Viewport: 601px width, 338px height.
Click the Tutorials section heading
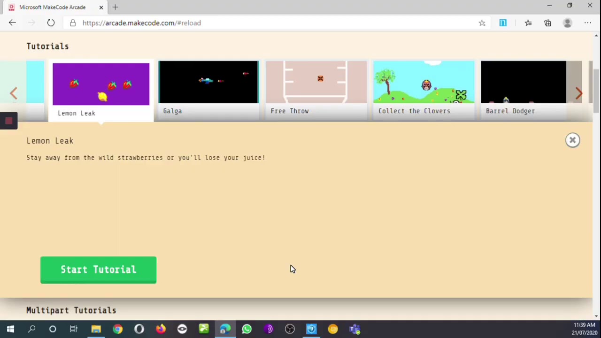47,46
